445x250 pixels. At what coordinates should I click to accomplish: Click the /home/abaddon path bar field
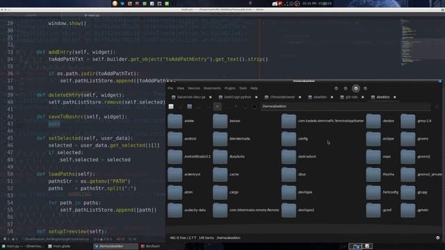pyautogui.click(x=346, y=106)
